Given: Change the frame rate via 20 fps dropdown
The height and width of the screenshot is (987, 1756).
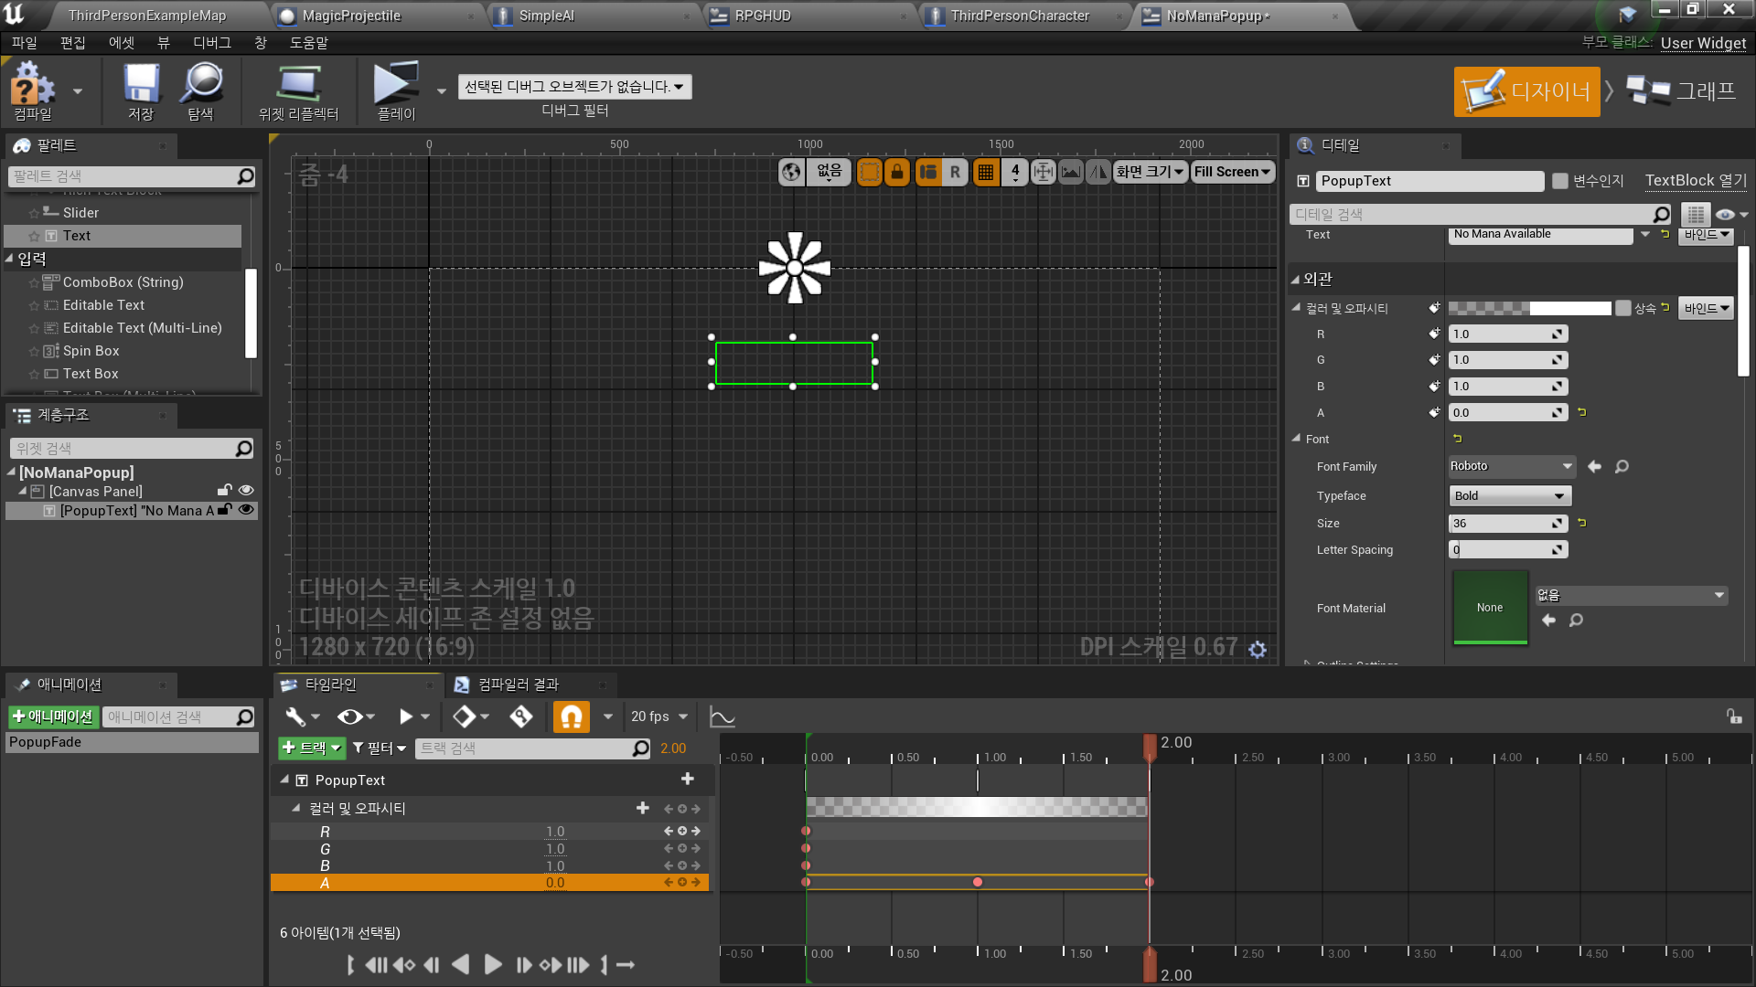Looking at the screenshot, I should tap(658, 716).
